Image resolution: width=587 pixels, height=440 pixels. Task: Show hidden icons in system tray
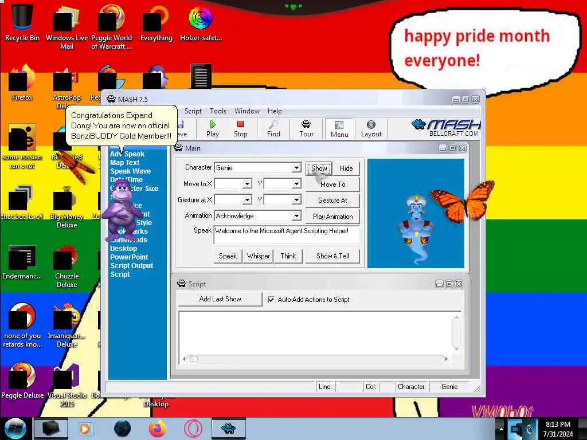[501, 429]
